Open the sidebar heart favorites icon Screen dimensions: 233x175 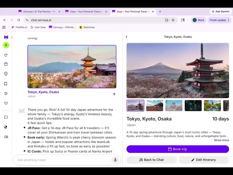click(6, 103)
